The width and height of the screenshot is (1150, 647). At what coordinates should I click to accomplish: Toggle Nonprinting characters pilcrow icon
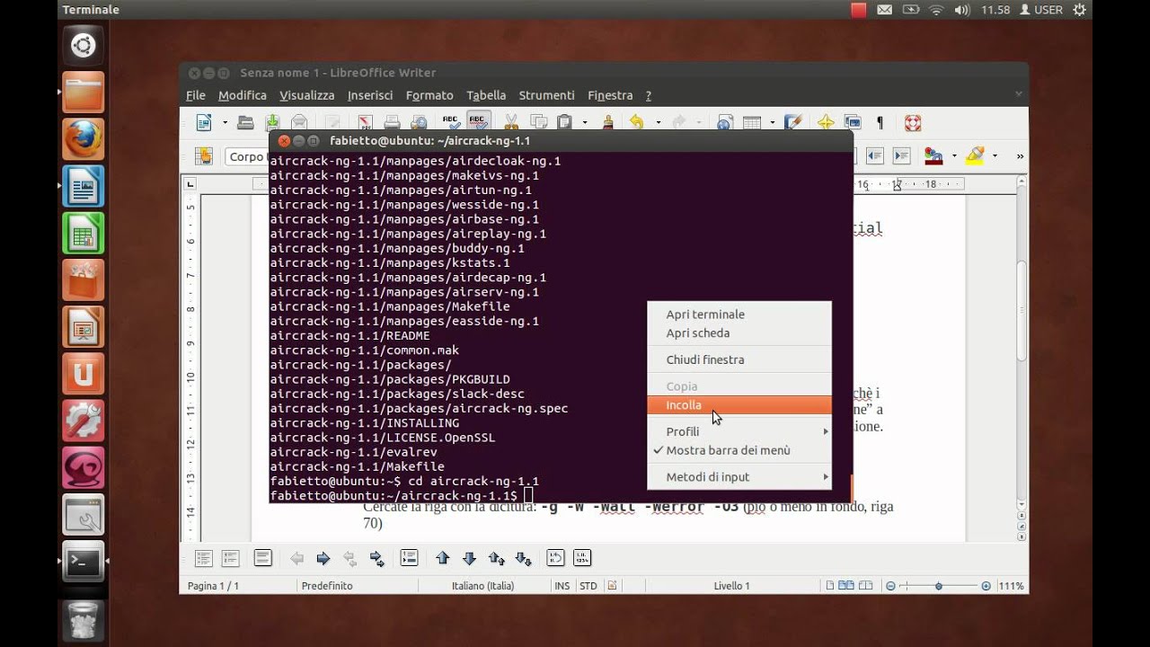click(x=880, y=122)
